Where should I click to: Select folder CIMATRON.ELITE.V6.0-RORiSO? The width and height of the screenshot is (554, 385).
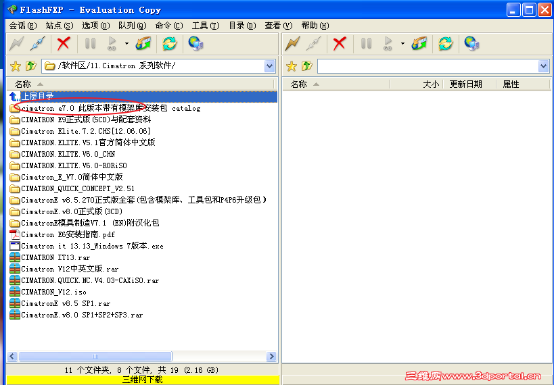coord(68,165)
